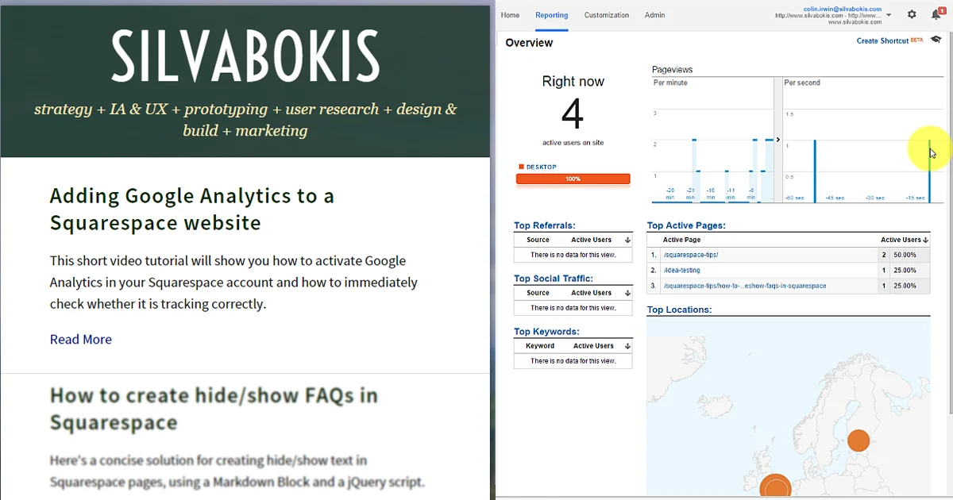
Task: Switch to the Customization tab
Action: pos(606,14)
